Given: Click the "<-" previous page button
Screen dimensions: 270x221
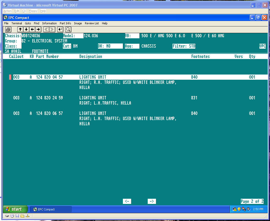Looking at the screenshot, I should 127,201.
